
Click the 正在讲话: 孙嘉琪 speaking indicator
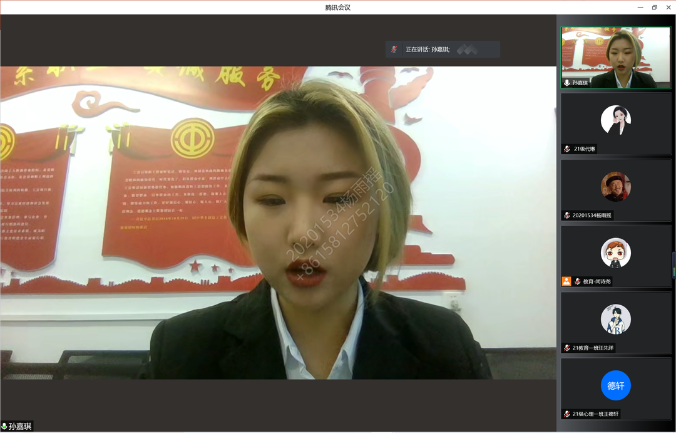click(428, 50)
